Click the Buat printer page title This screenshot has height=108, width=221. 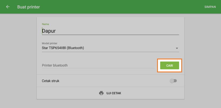click(x=29, y=7)
